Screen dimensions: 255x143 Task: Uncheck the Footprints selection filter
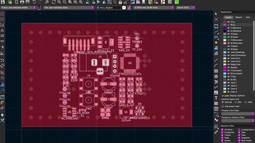click(222, 132)
